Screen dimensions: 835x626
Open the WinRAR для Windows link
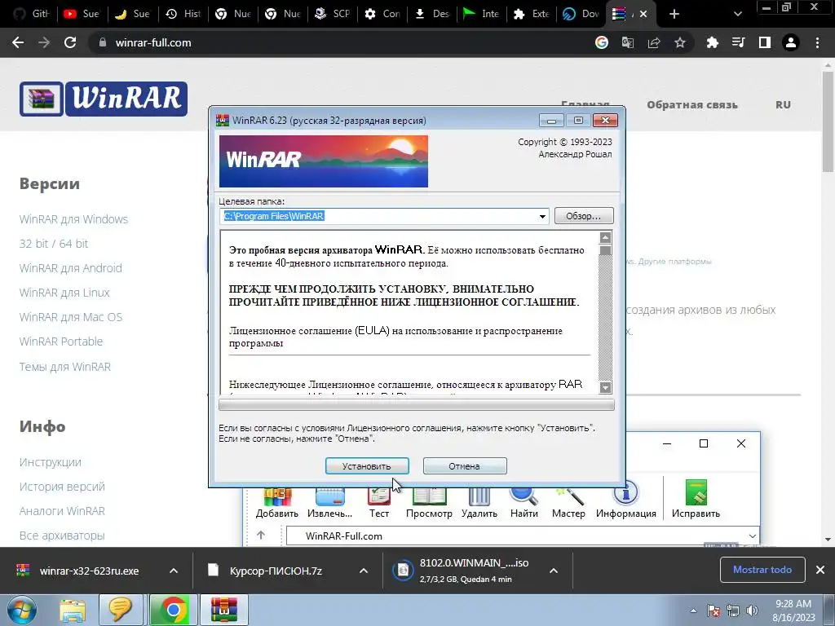73,219
